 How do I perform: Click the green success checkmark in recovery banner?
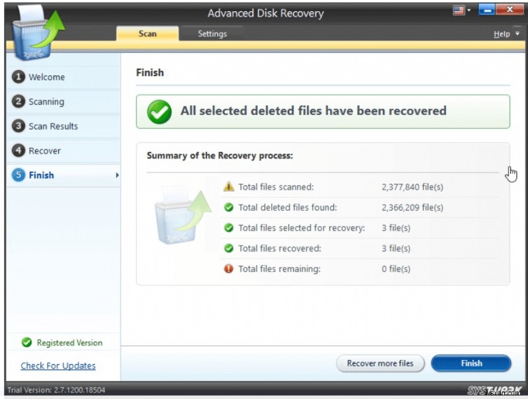pyautogui.click(x=158, y=111)
